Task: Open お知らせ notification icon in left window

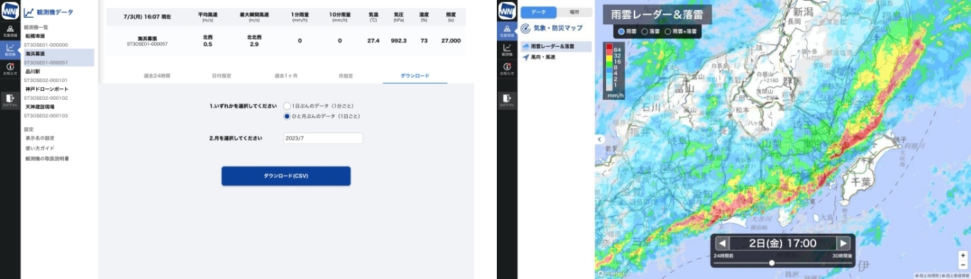Action: click(10, 69)
